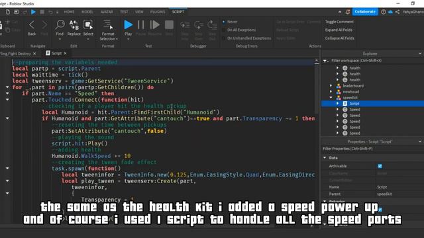The width and height of the screenshot is (424, 238).
Task: Open the Properties panel dropdown arrow
Action: point(420,141)
